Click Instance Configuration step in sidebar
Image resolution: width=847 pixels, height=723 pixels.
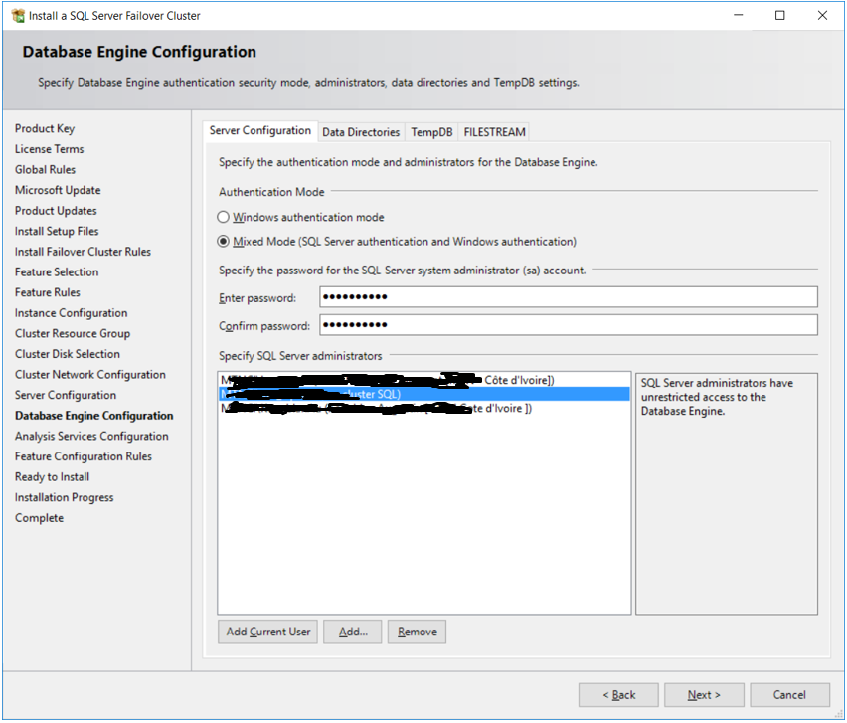(72, 314)
